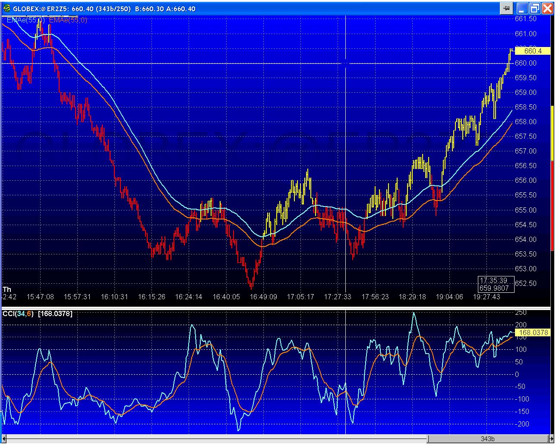This screenshot has width=556, height=445.
Task: Click the scrollbar track left of thumb
Action: 216,439
